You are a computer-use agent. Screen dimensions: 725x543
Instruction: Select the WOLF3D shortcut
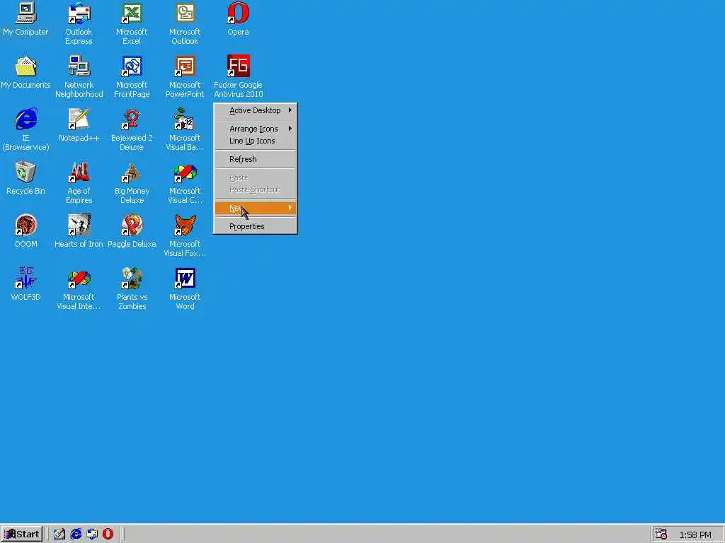tap(25, 284)
